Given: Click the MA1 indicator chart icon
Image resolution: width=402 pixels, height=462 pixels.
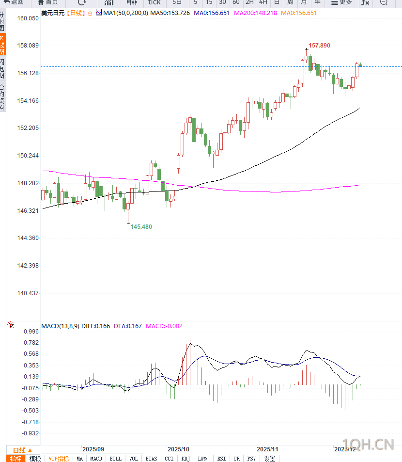Looking at the screenshot, I should (99, 13).
